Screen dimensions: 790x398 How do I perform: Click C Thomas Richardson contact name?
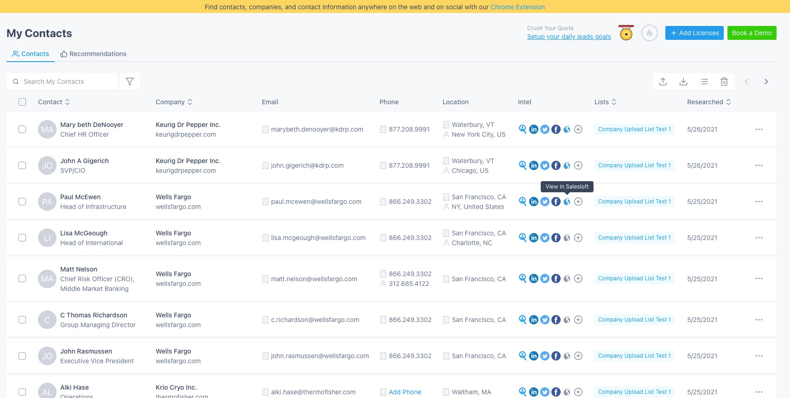click(x=94, y=315)
